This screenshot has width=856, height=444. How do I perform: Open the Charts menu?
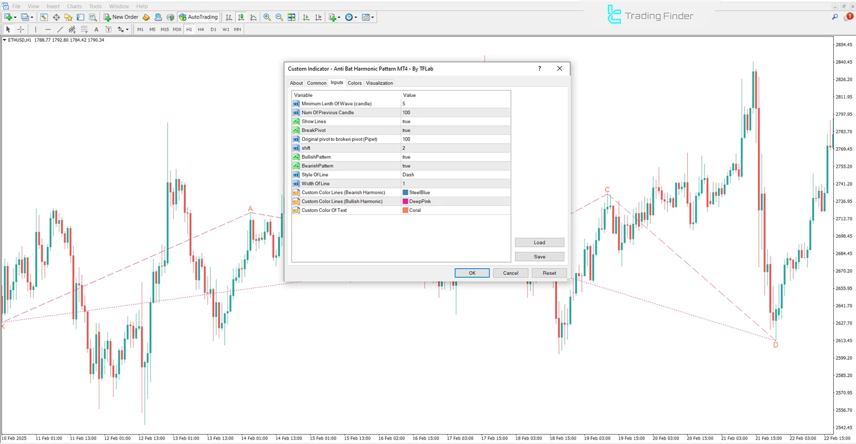click(x=74, y=6)
